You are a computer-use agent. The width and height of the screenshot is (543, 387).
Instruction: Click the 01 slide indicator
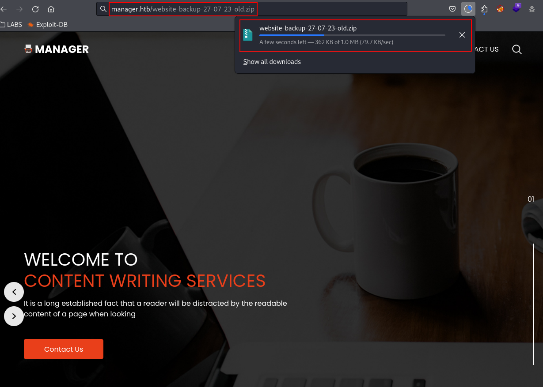pos(531,199)
